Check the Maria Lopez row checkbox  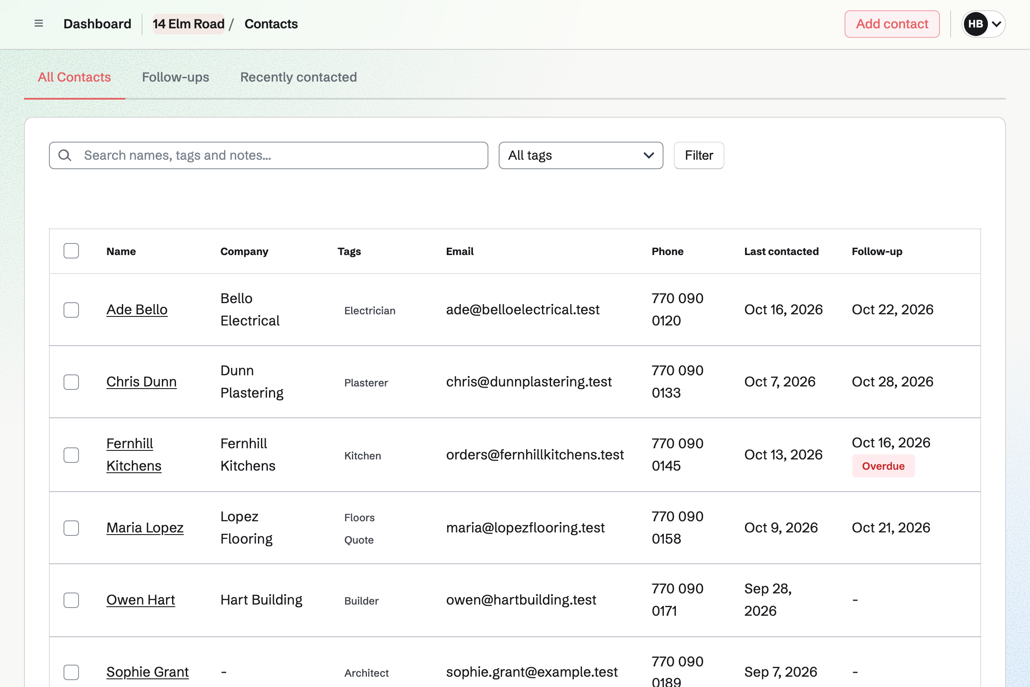coord(71,528)
